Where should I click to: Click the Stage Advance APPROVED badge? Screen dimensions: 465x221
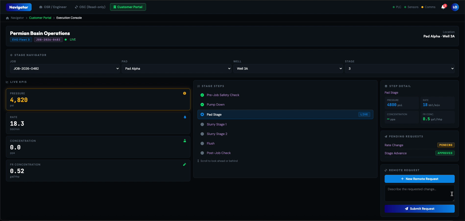click(445, 153)
